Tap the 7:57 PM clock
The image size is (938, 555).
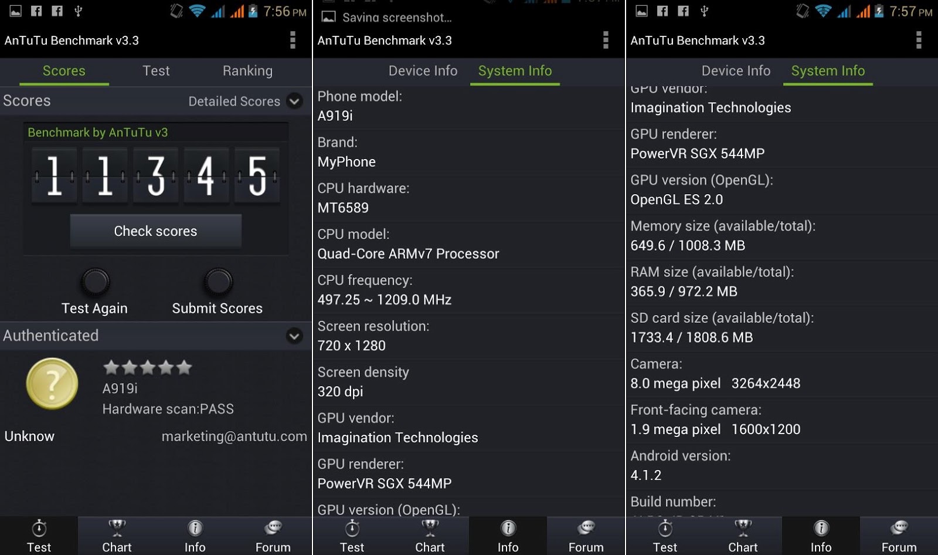click(911, 11)
